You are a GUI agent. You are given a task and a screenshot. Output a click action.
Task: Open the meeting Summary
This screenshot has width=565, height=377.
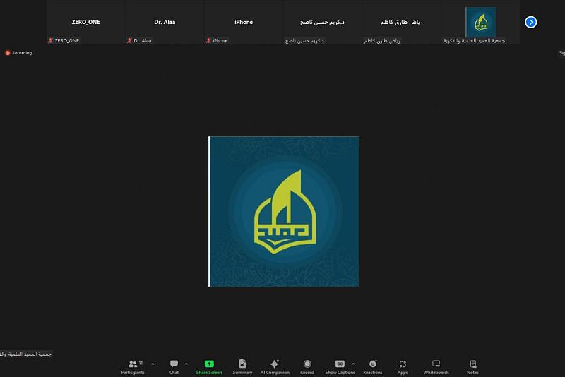click(x=242, y=367)
